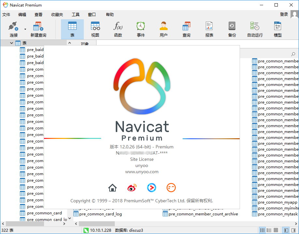The image size is (299, 234).
Task: Click the home icon in About dialog
Action: [112, 188]
